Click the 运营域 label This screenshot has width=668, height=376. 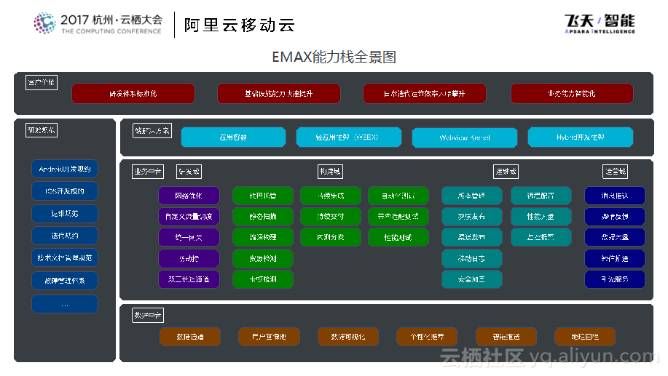pos(616,172)
